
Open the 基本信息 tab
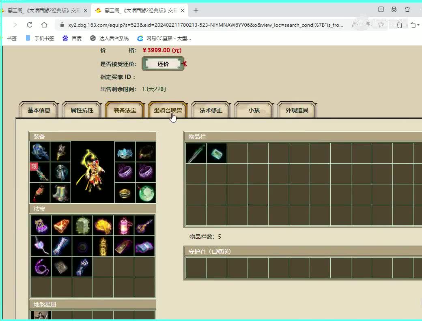(x=39, y=110)
